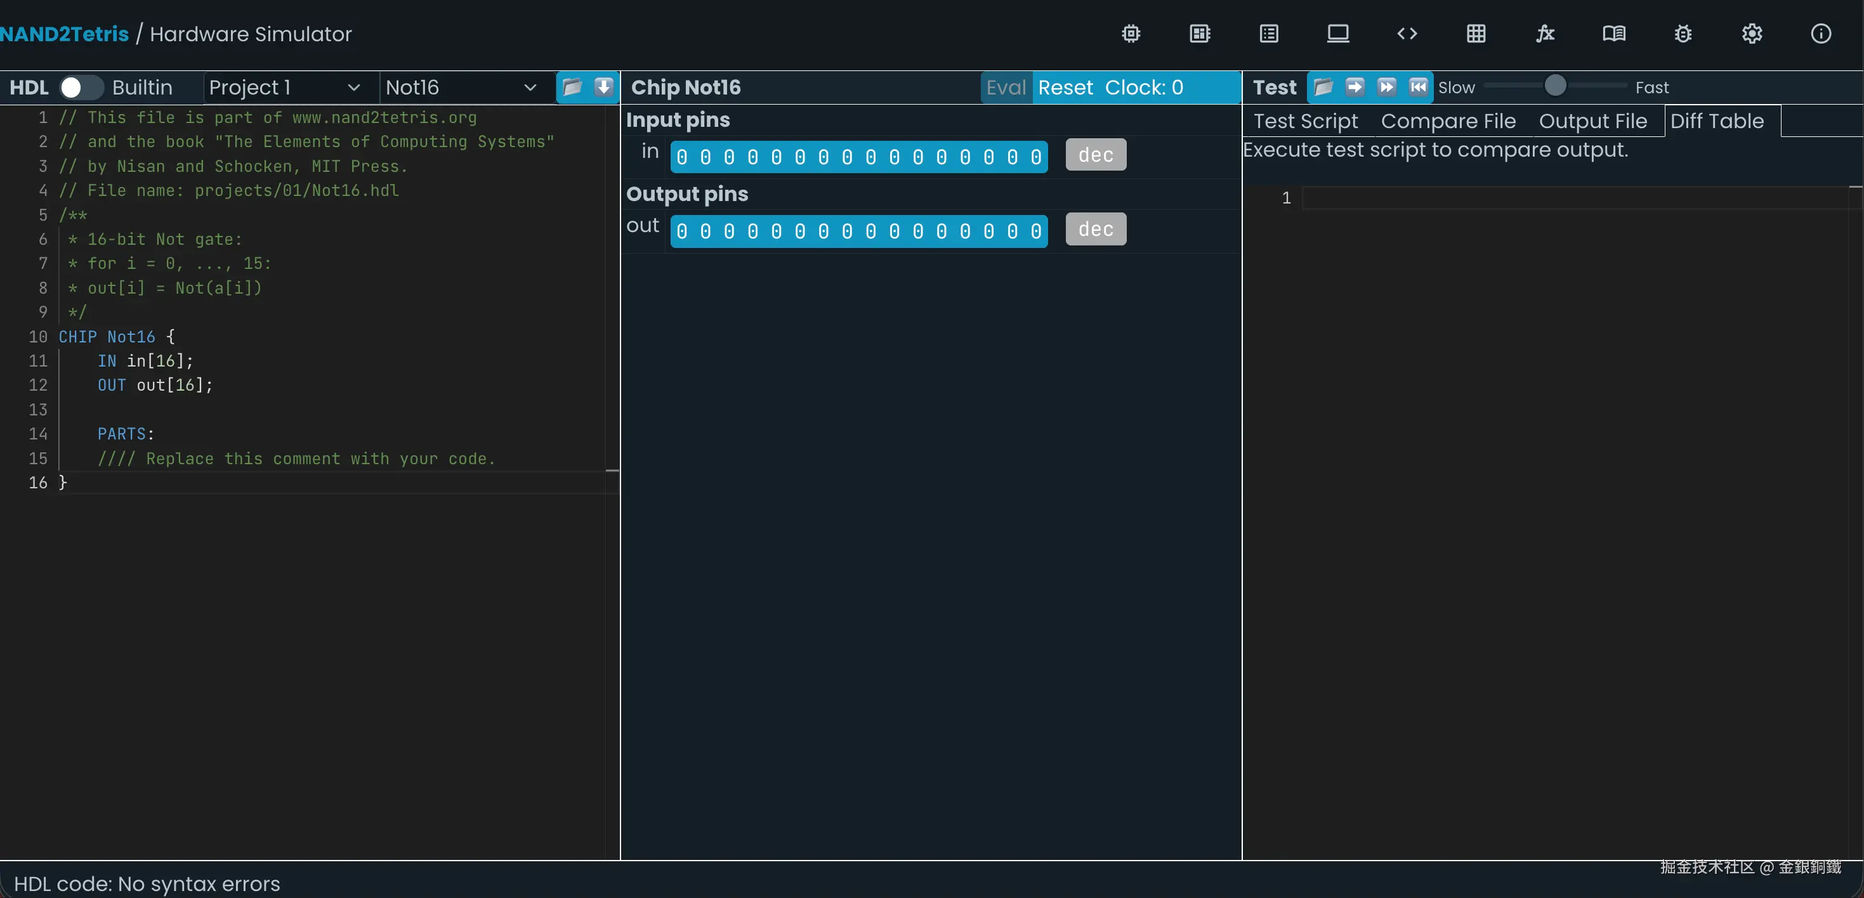Viewport: 1864px width, 898px height.
Task: Toggle HDL to Builtin switch
Action: click(x=81, y=88)
